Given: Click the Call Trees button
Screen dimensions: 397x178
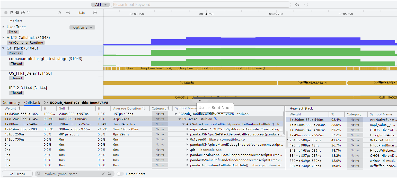Looking at the screenshot, I should tap(17, 174).
